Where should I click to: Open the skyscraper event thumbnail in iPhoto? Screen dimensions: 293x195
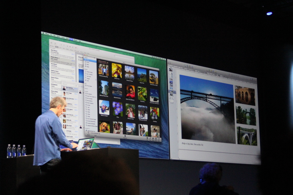click(104, 88)
